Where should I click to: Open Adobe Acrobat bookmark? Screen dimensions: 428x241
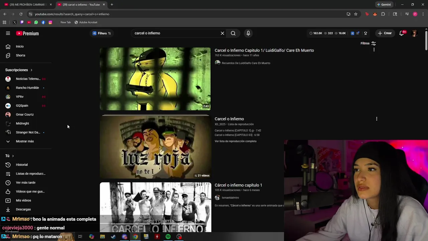point(86,22)
